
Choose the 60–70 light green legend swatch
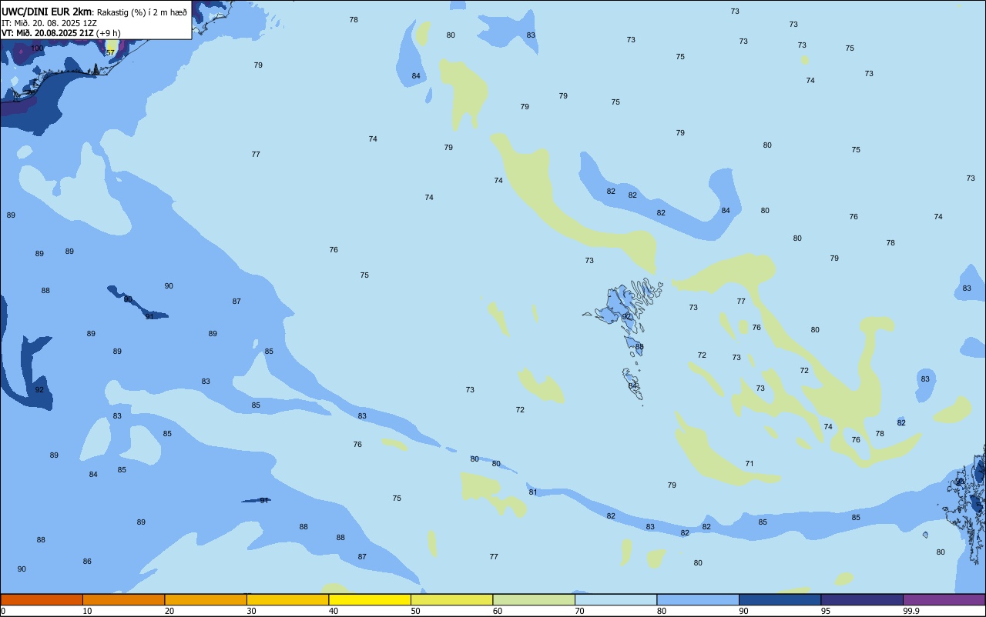tap(534, 599)
